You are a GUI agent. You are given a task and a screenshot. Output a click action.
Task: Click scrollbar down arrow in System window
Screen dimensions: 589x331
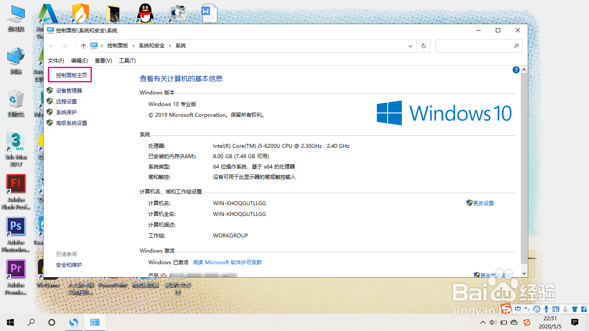[524, 273]
